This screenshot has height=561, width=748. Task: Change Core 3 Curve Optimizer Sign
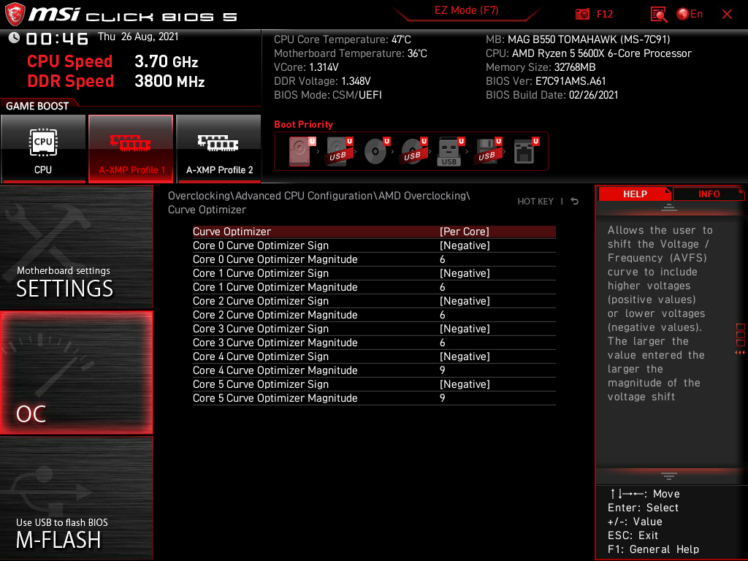[x=374, y=329]
